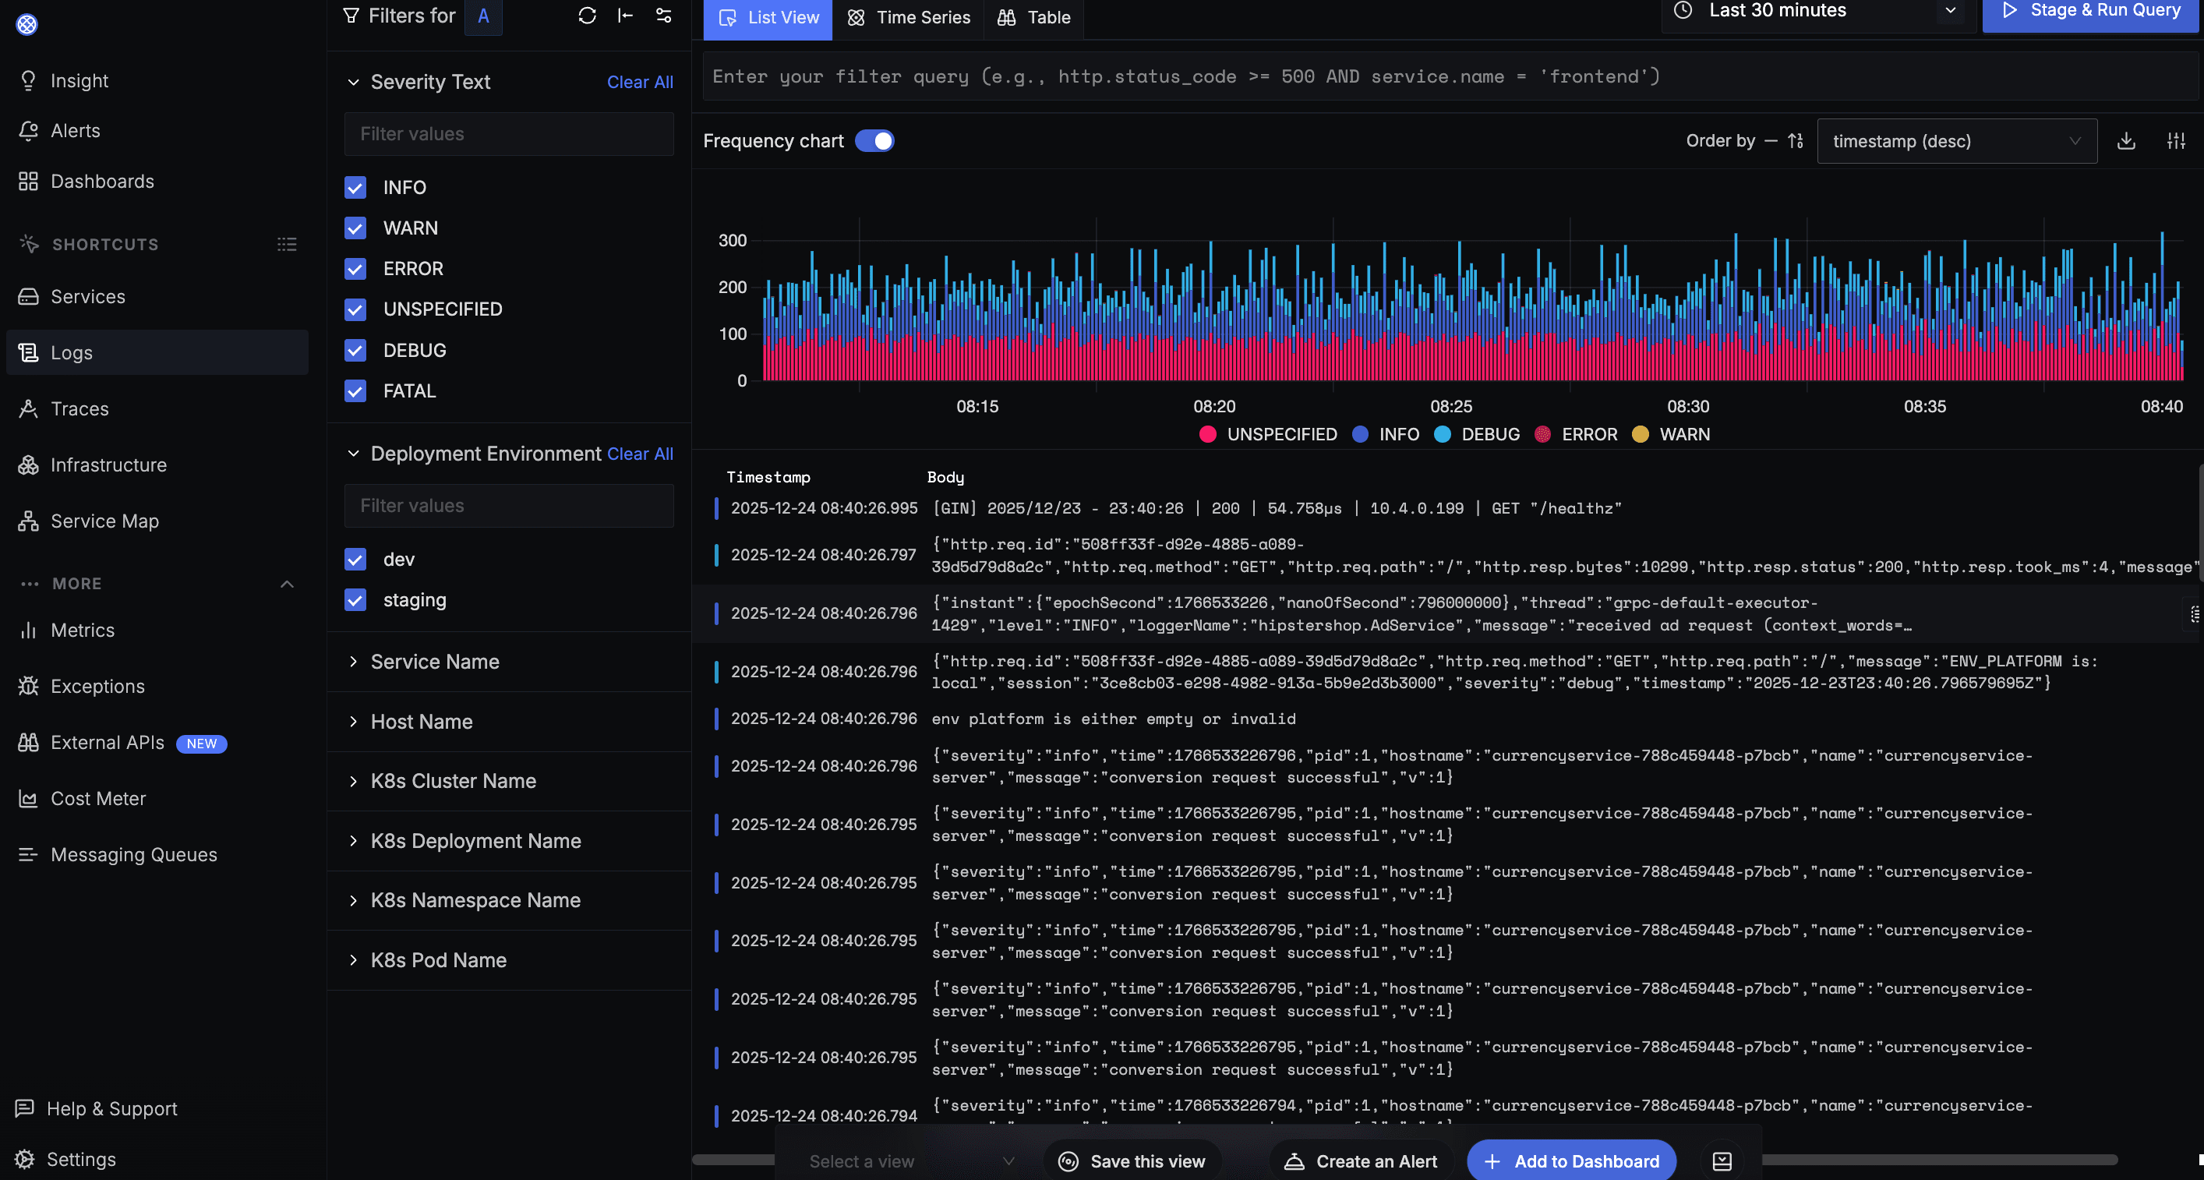Click the refresh icon in the Filters panel
2204x1180 pixels.
pyautogui.click(x=587, y=16)
